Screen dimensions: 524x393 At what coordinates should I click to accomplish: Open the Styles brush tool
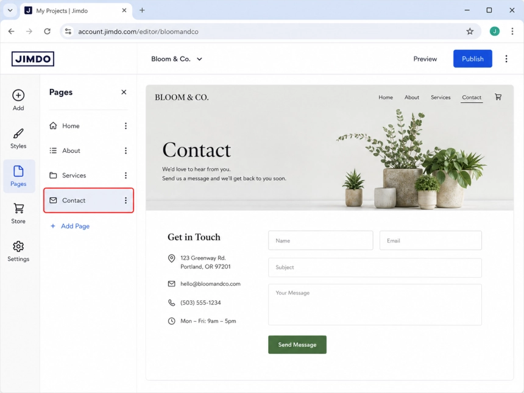click(x=18, y=138)
